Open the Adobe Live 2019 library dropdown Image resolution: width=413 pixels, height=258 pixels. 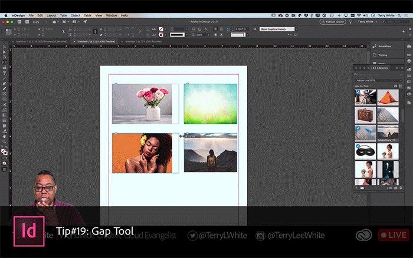click(x=378, y=80)
